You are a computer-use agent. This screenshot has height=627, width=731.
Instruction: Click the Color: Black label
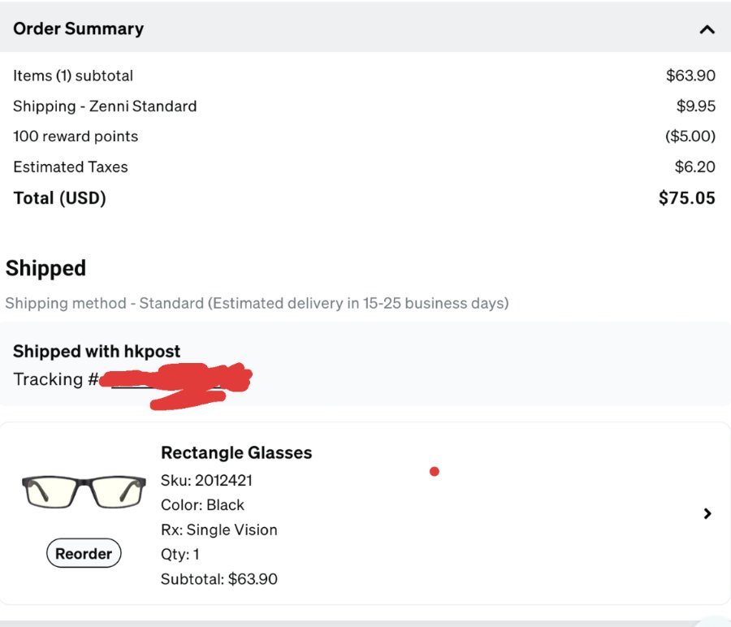point(202,505)
